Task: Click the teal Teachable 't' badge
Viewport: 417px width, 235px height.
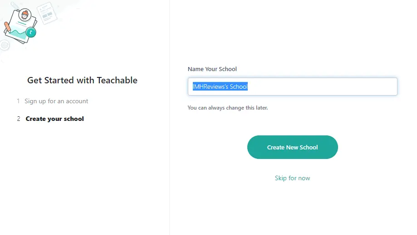Action: 31,32
